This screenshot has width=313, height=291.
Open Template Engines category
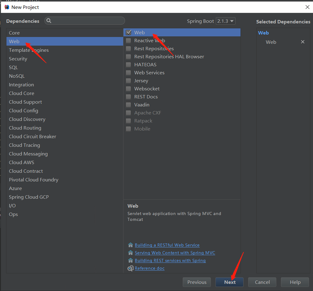point(65,50)
